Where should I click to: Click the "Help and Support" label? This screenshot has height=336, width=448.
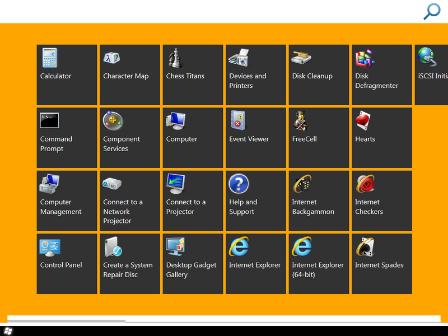[243, 207]
